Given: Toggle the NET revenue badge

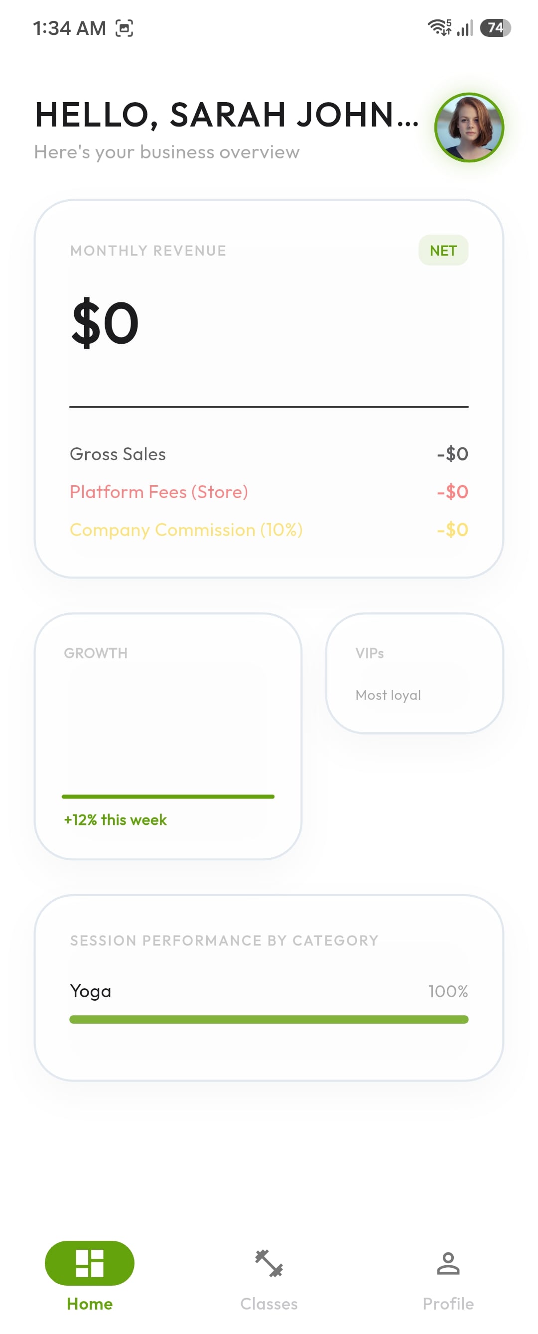Looking at the screenshot, I should 443,251.
